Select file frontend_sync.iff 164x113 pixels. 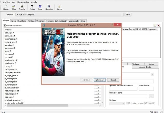point(11,42)
